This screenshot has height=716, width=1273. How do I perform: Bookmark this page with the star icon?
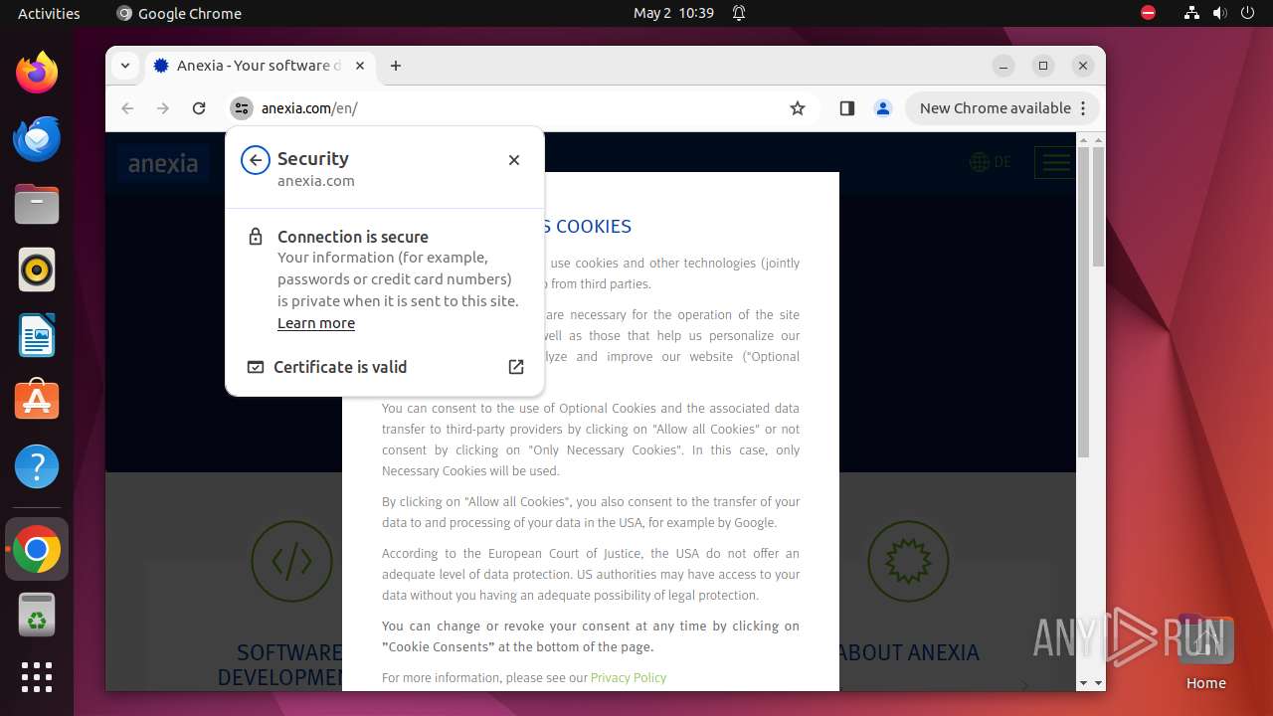point(798,108)
